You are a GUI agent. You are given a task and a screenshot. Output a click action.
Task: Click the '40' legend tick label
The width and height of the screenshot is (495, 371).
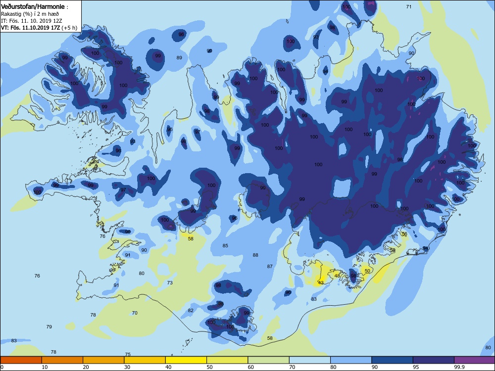coord(169,367)
